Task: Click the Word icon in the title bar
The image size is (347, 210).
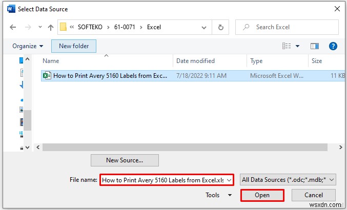Action: pos(11,9)
